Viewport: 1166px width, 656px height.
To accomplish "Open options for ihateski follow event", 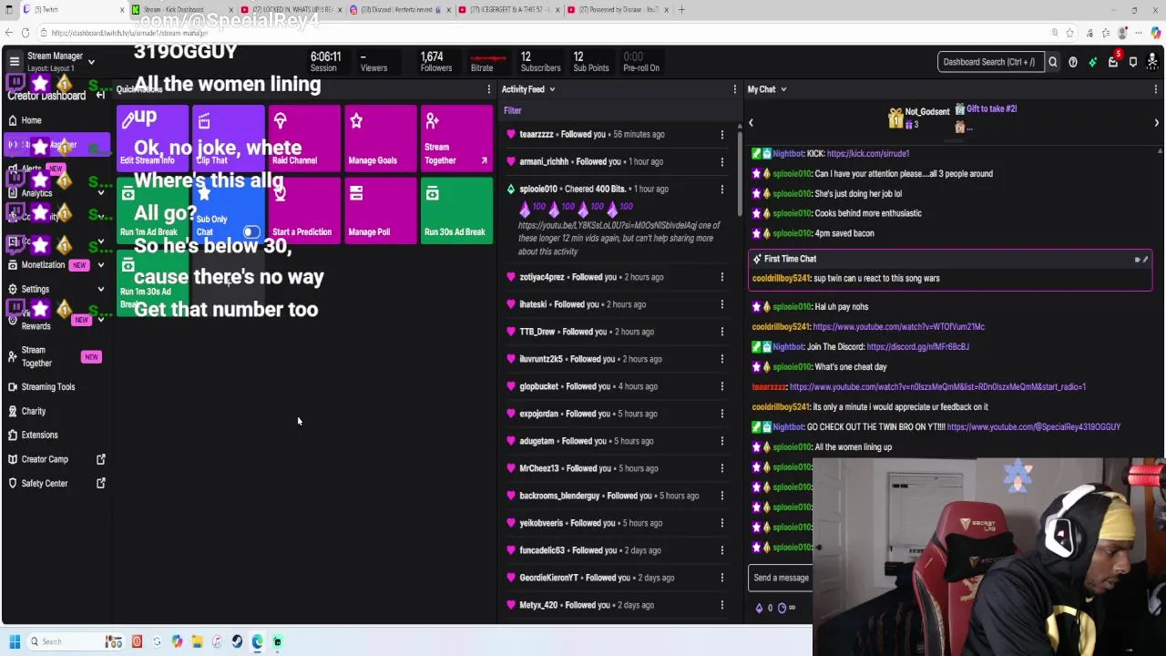I will tap(721, 304).
